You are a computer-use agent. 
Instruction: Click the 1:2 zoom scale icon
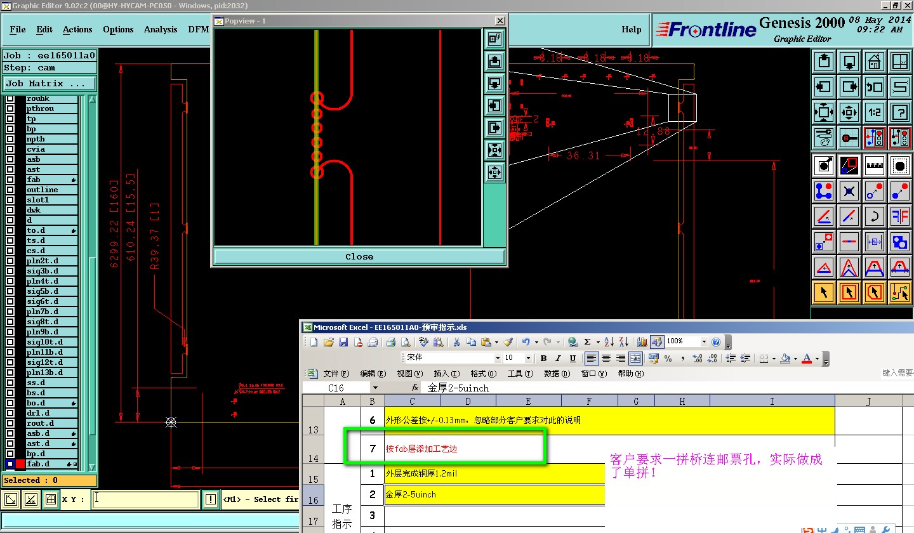[x=875, y=112]
